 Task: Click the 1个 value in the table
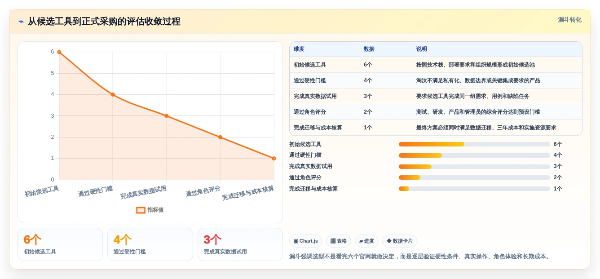(x=368, y=128)
